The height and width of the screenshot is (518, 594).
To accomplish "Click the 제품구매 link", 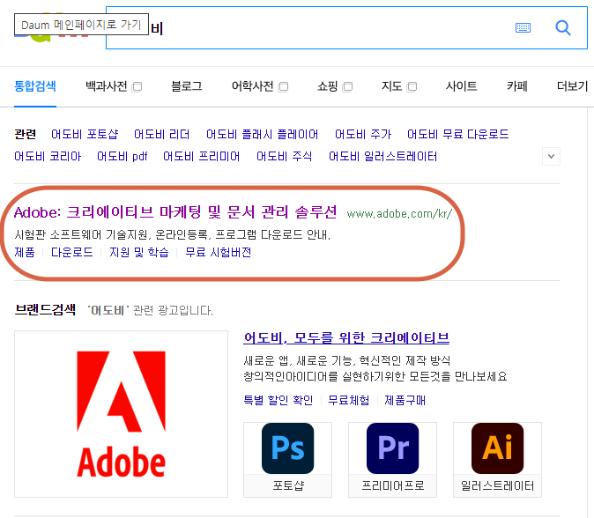I will click(x=405, y=400).
